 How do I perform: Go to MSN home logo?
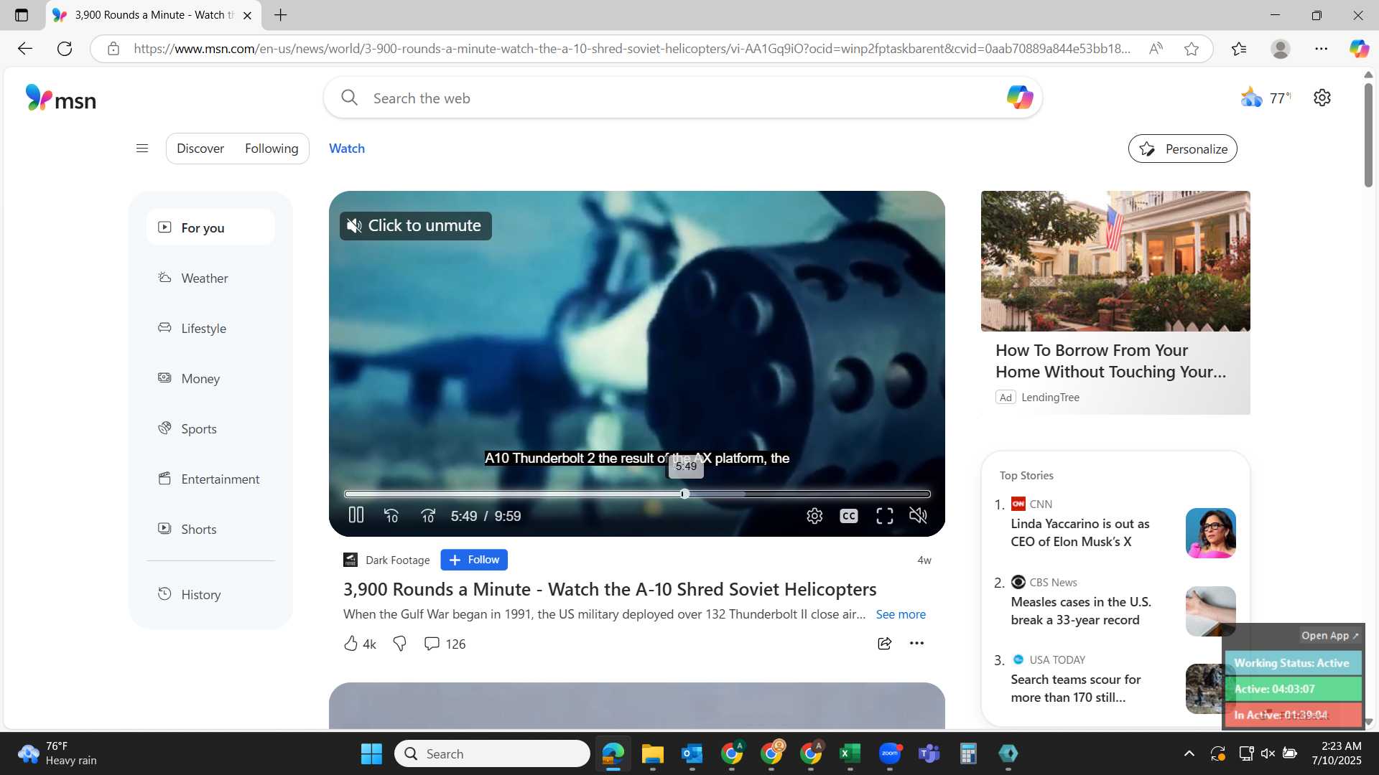pyautogui.click(x=60, y=98)
